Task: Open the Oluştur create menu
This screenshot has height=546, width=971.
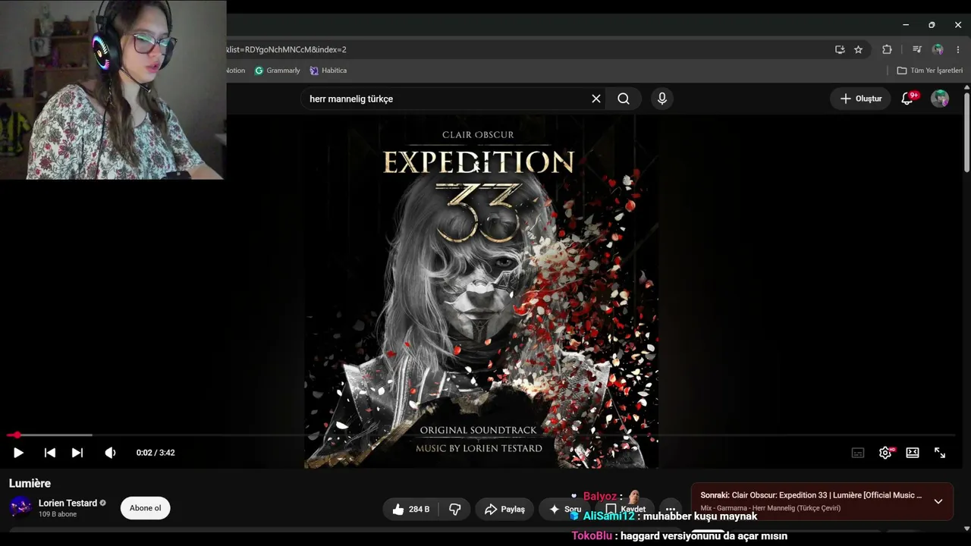Action: point(861,99)
